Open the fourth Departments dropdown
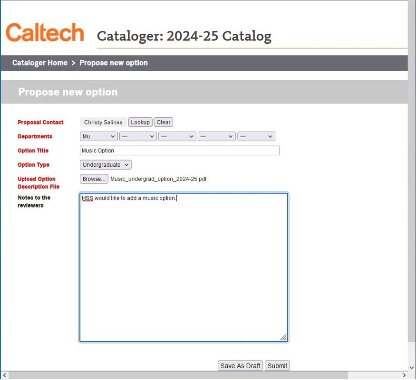Screen dimensions: 416x380 pyautogui.click(x=217, y=136)
